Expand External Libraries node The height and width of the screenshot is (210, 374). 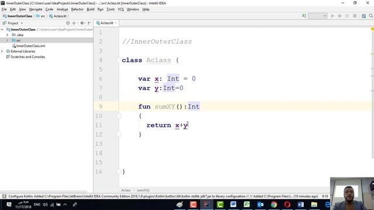click(2, 51)
